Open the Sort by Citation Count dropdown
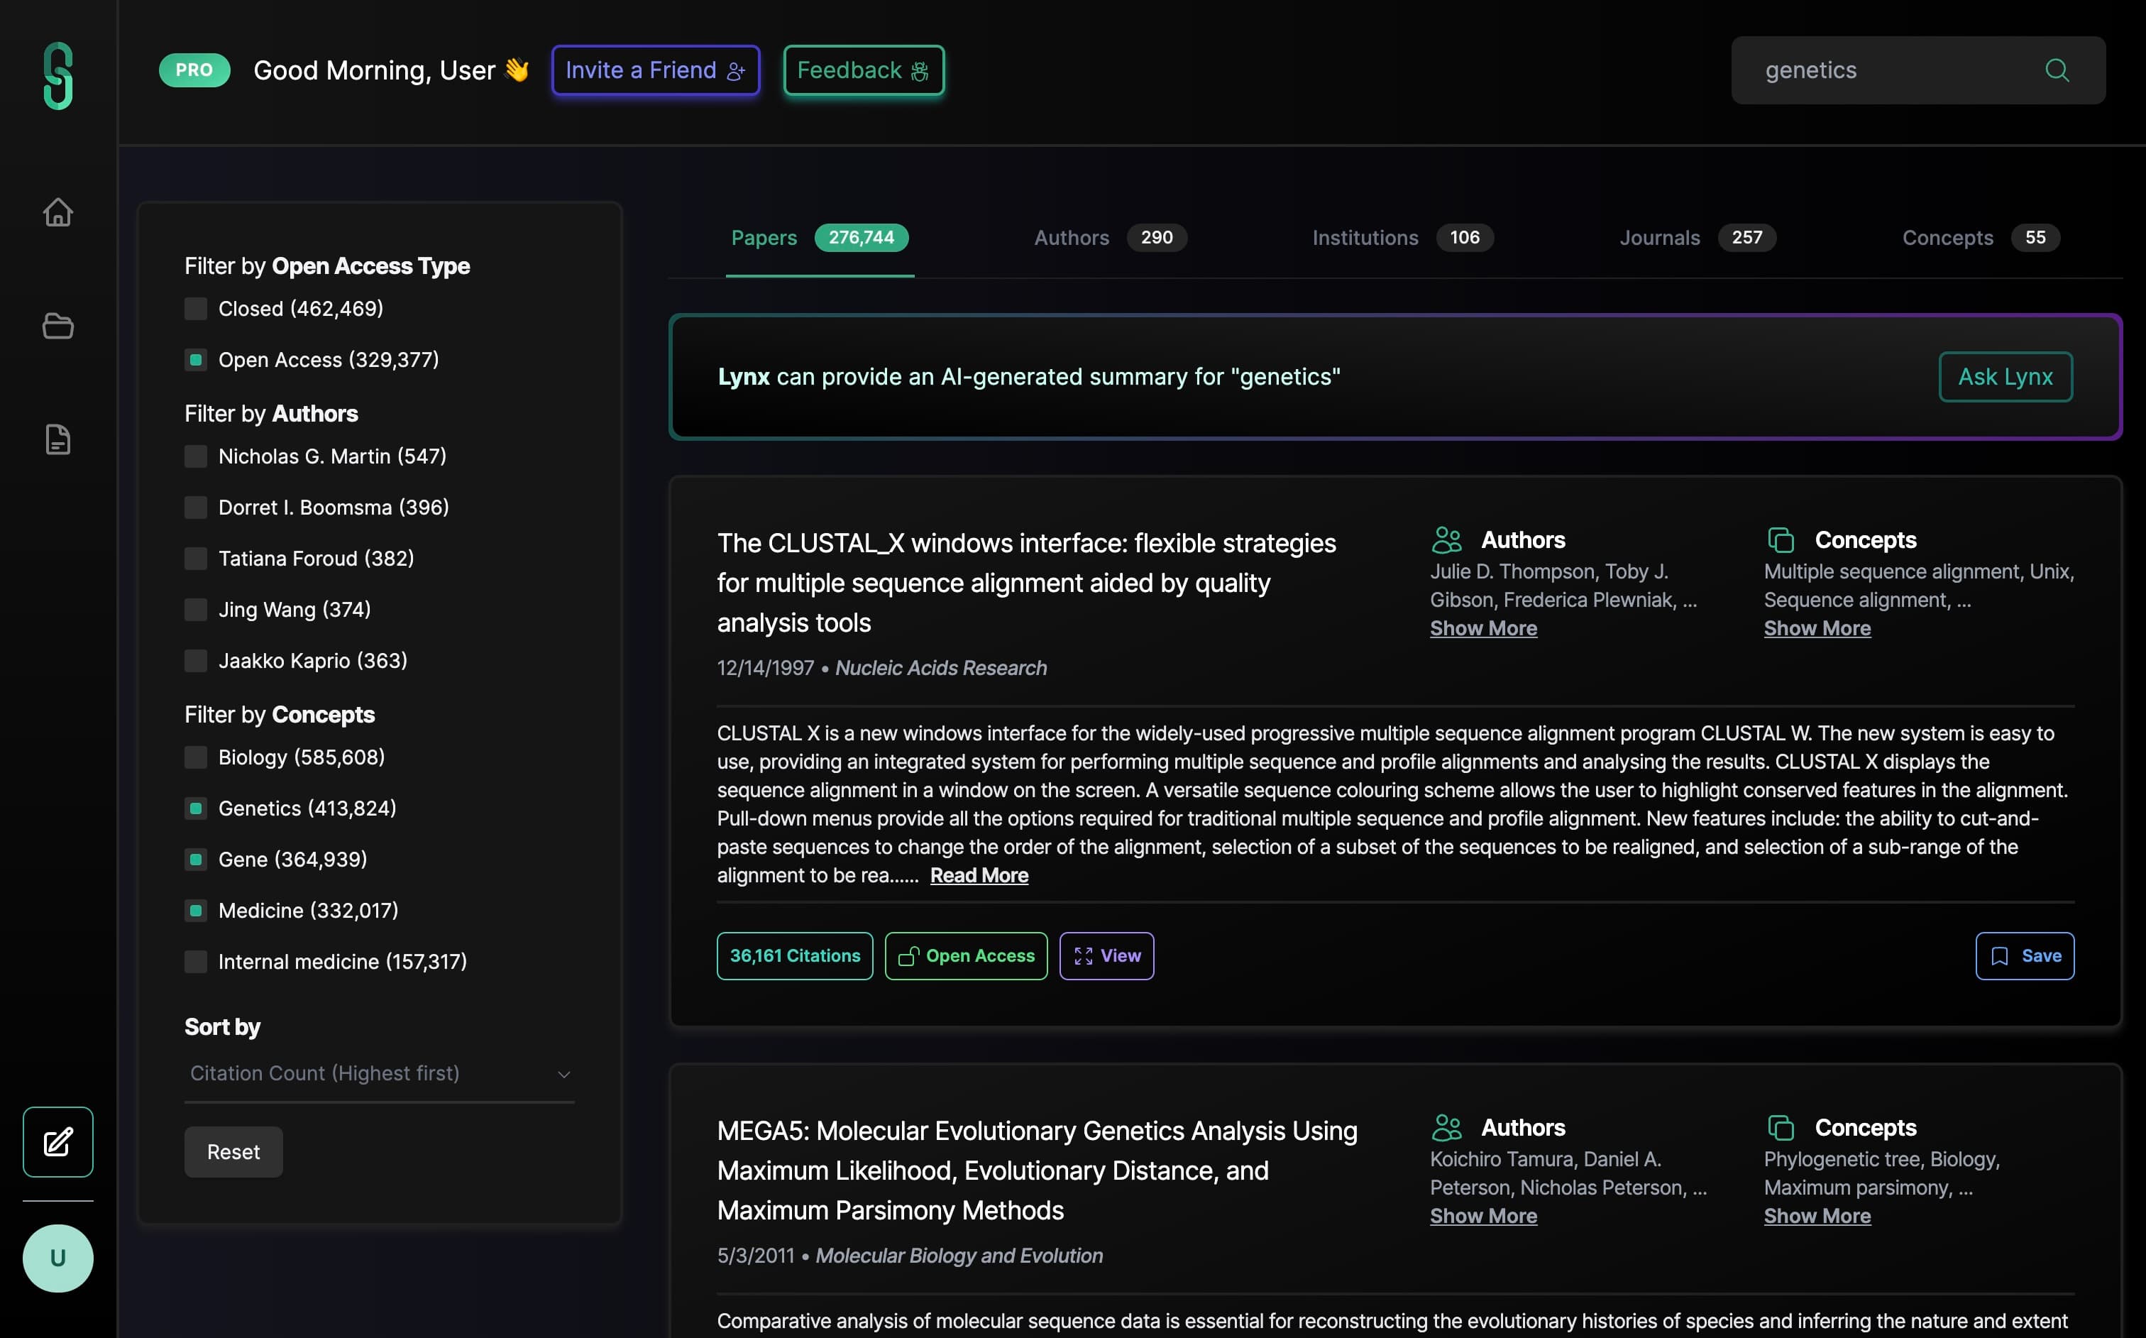This screenshot has height=1338, width=2146. pos(379,1073)
